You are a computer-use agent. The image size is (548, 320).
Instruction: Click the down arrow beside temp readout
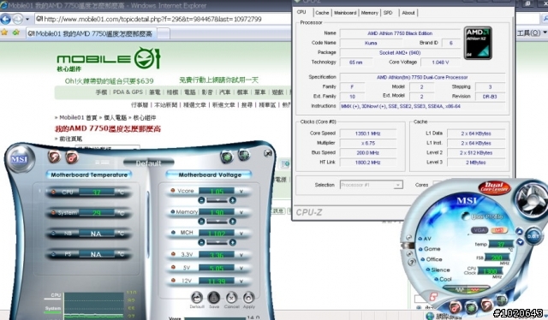pyautogui.click(x=520, y=242)
